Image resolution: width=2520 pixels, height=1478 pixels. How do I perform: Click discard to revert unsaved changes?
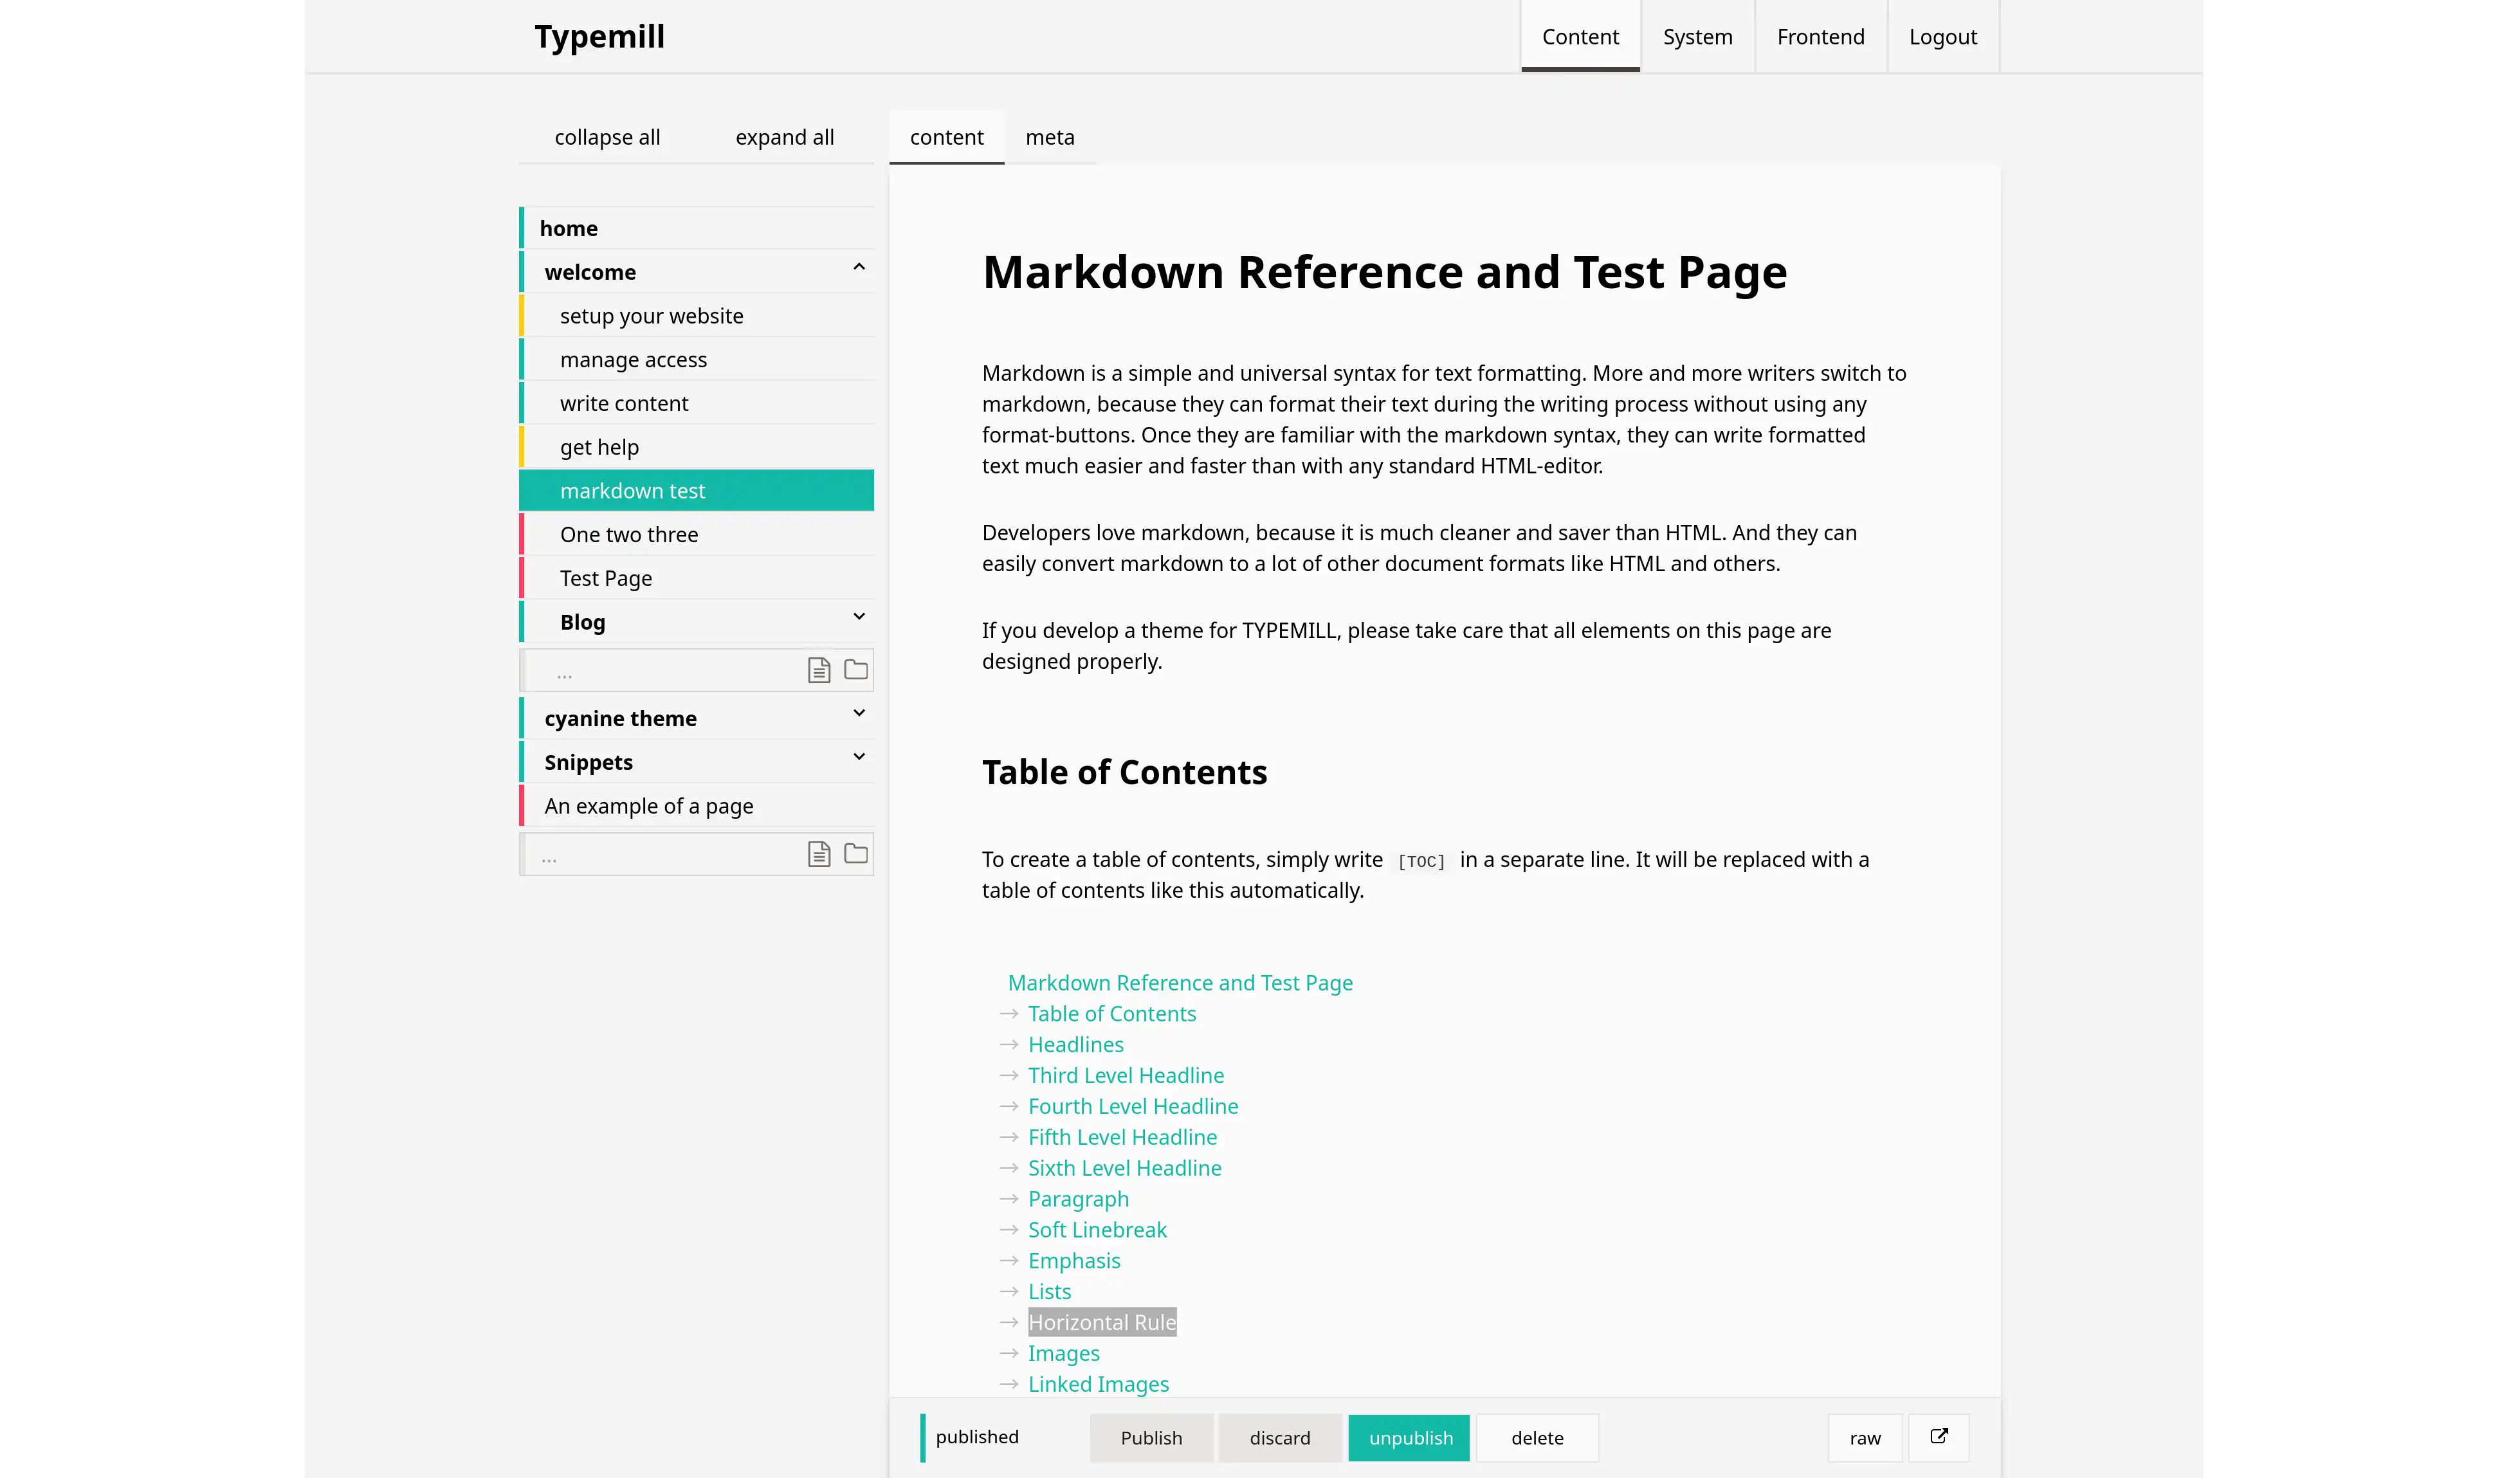(x=1279, y=1437)
